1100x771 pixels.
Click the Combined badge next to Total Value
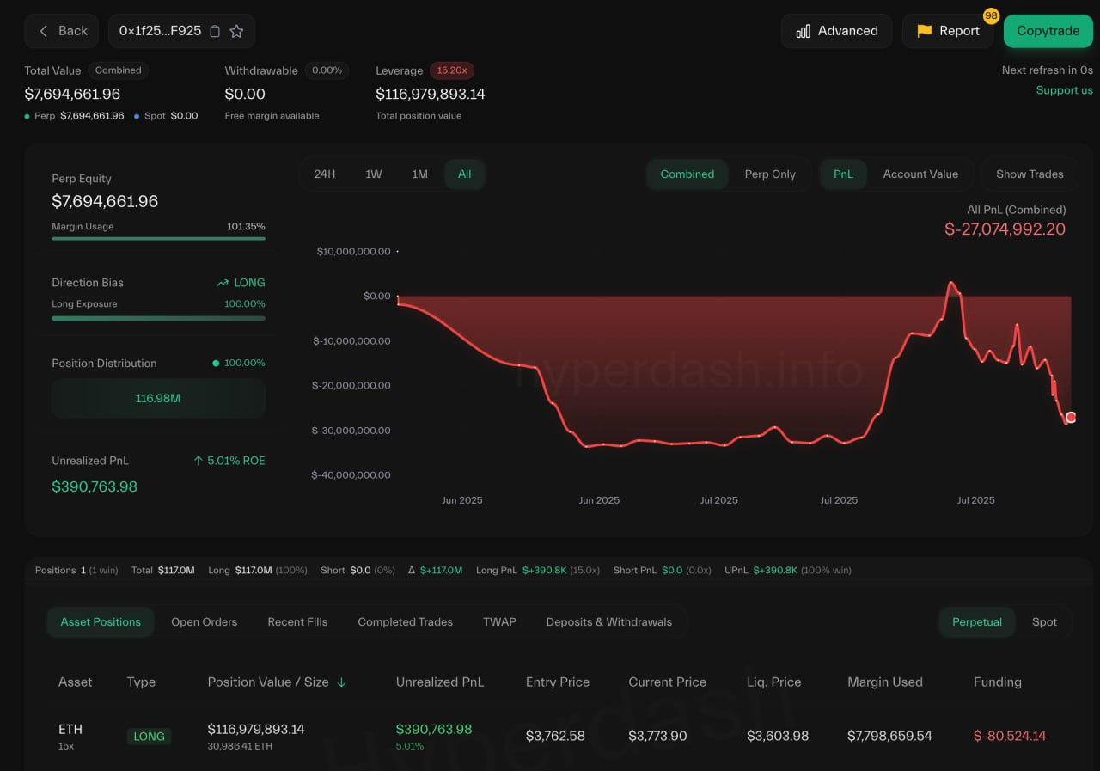(x=118, y=70)
